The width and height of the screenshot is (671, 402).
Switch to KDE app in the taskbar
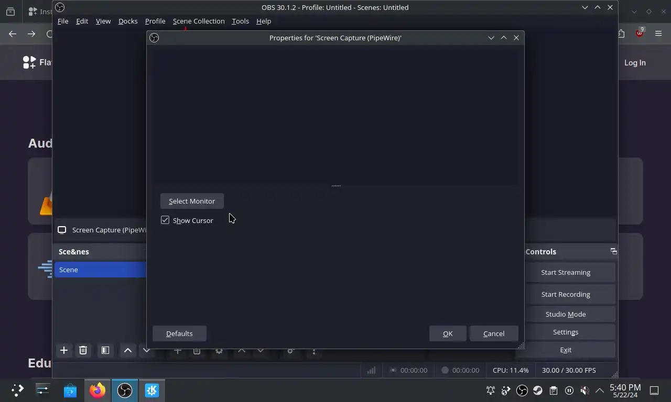point(151,390)
